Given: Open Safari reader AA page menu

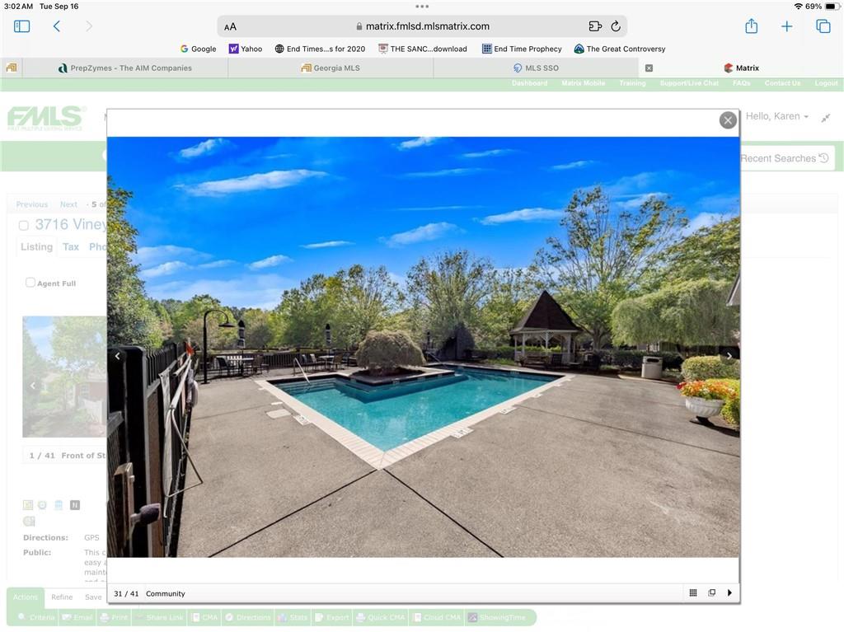Looking at the screenshot, I should coord(231,26).
